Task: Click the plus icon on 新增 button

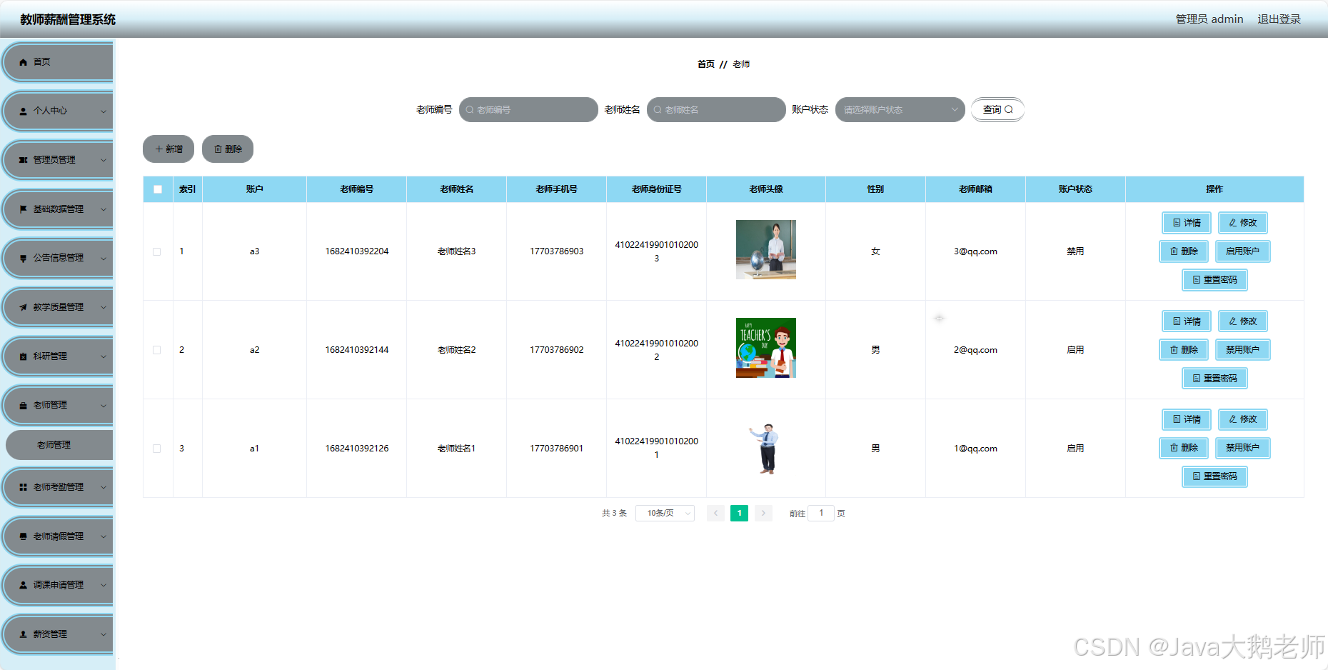Action: tap(159, 149)
